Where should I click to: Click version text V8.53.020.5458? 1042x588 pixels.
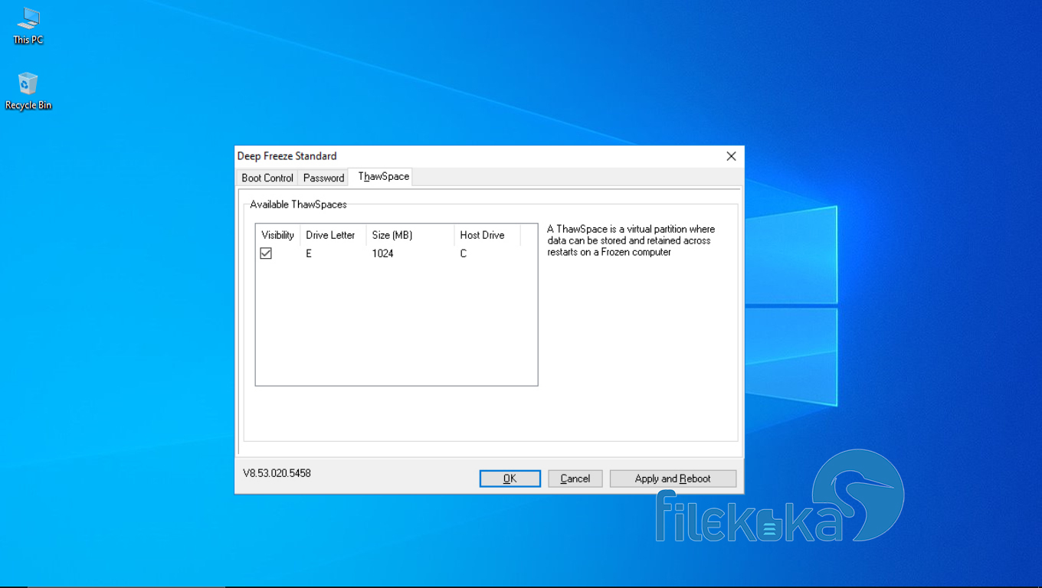coord(277,473)
